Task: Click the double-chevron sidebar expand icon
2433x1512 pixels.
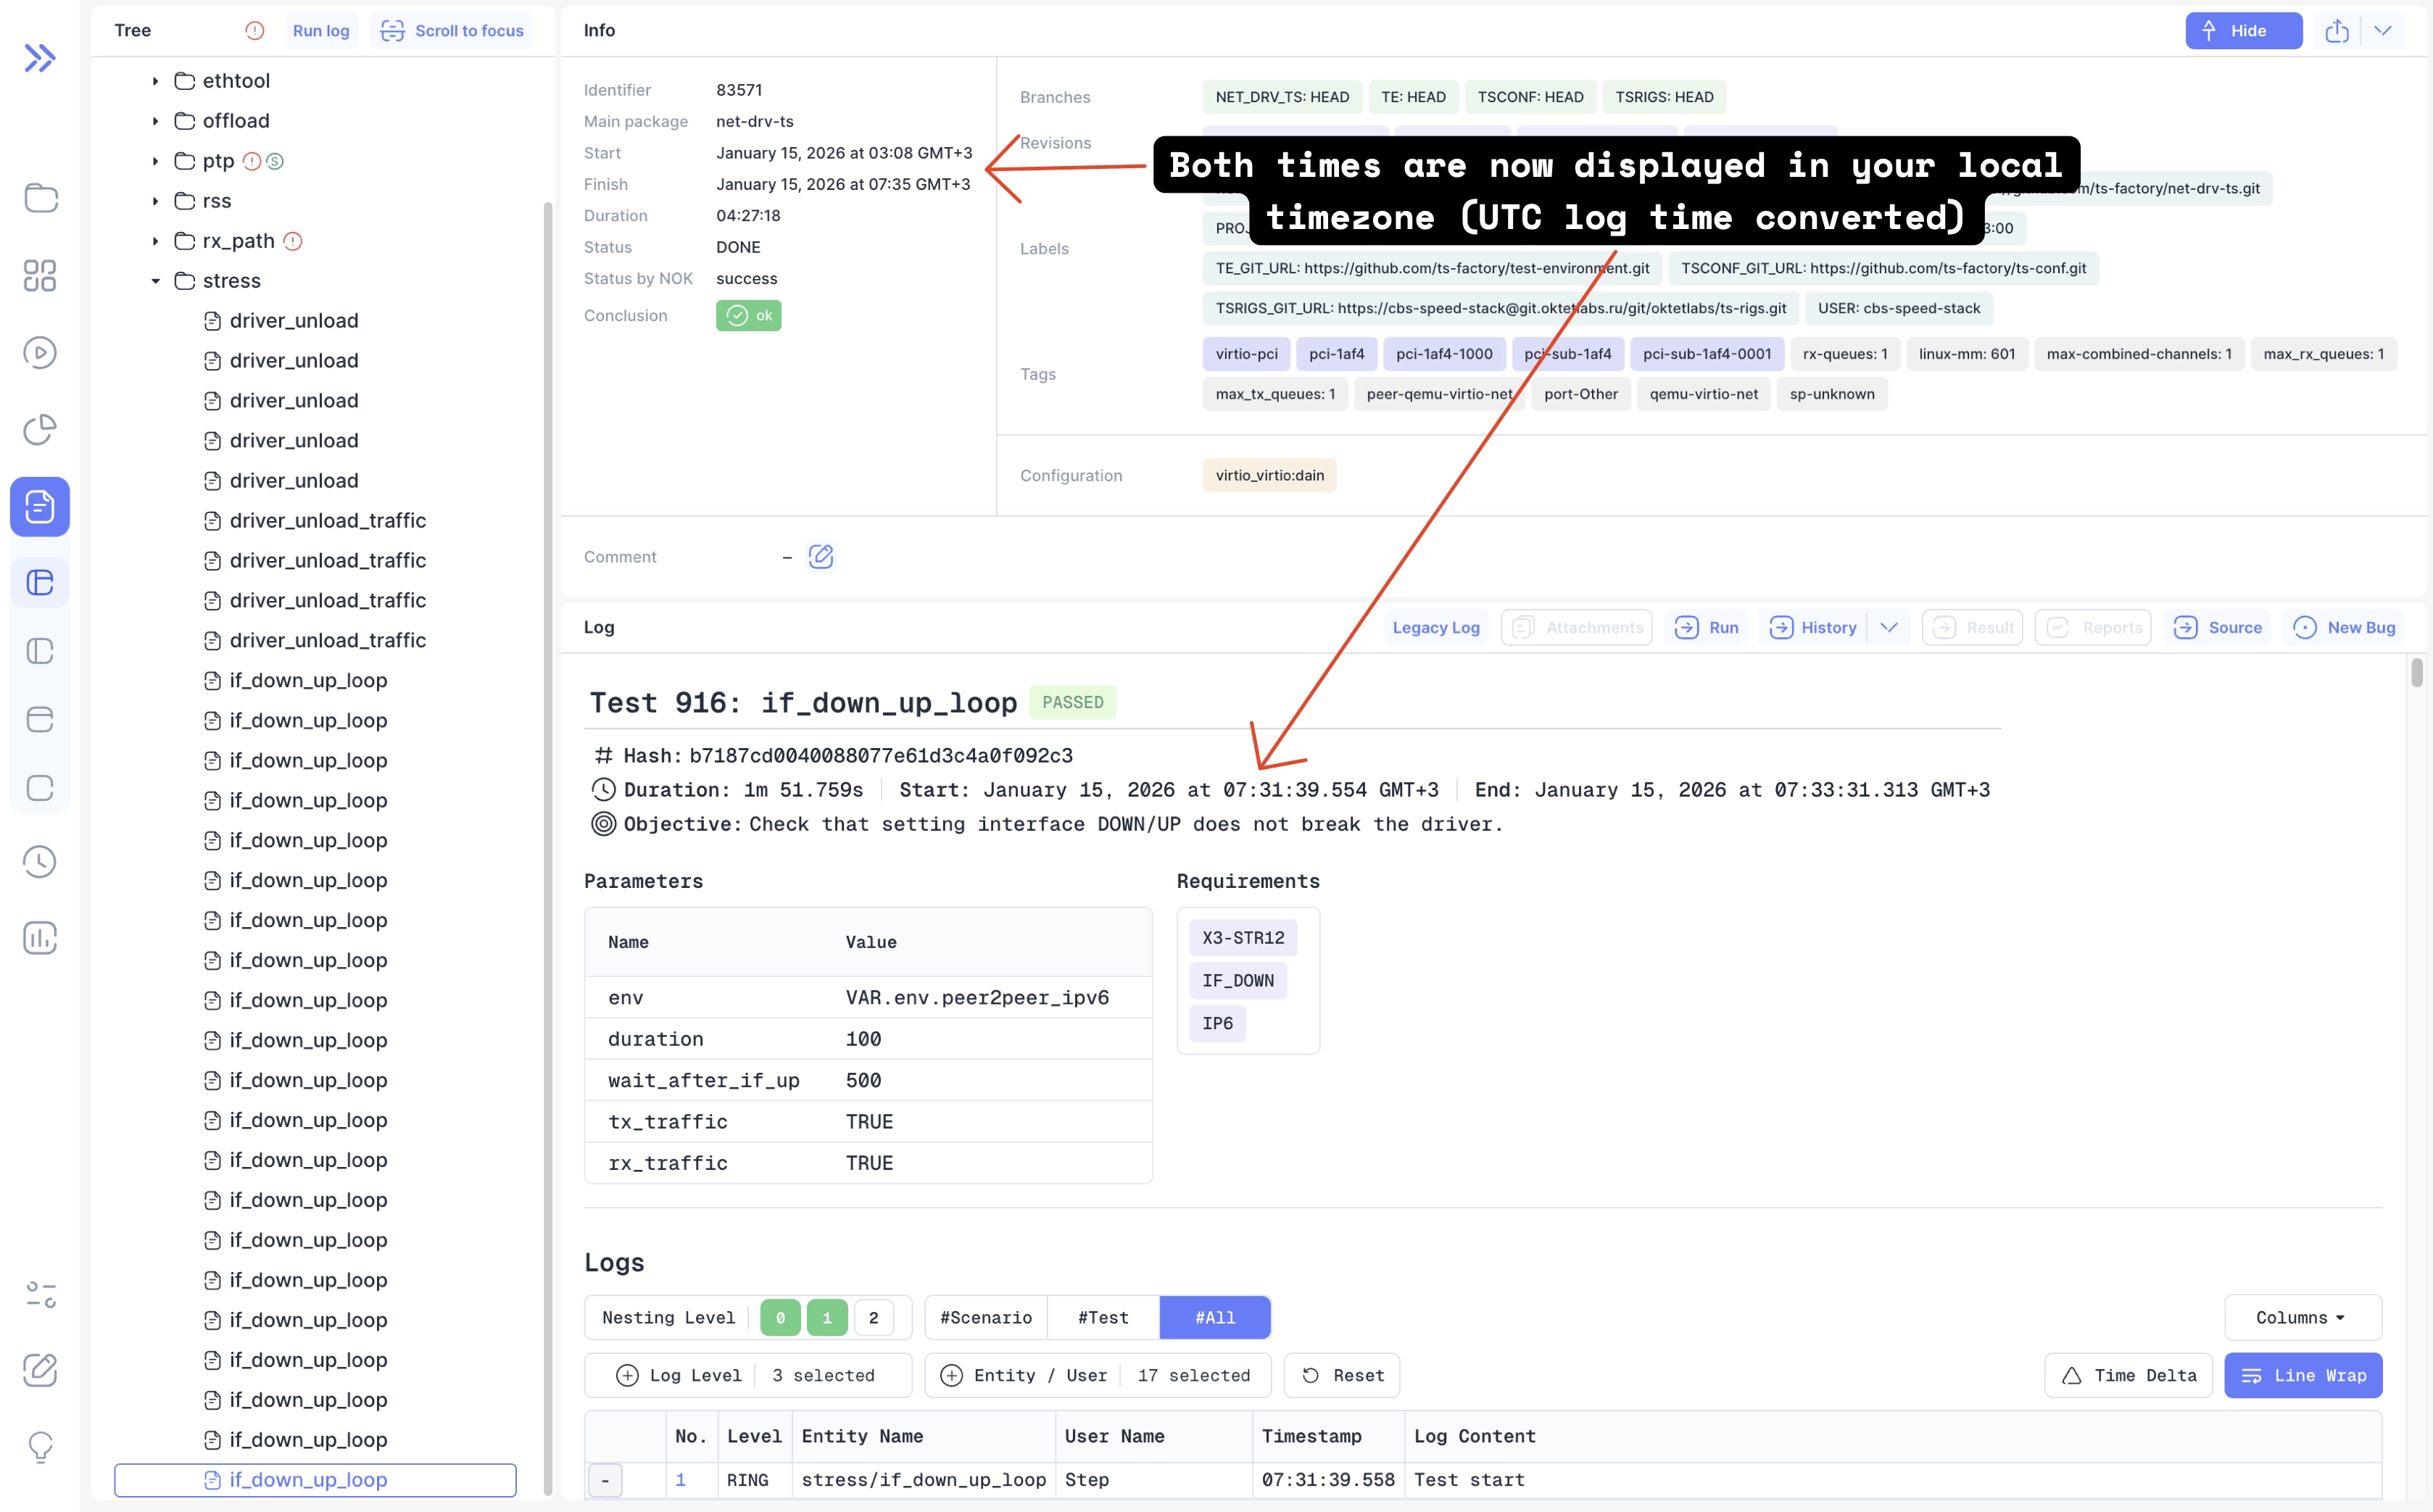Action: coord(39,58)
